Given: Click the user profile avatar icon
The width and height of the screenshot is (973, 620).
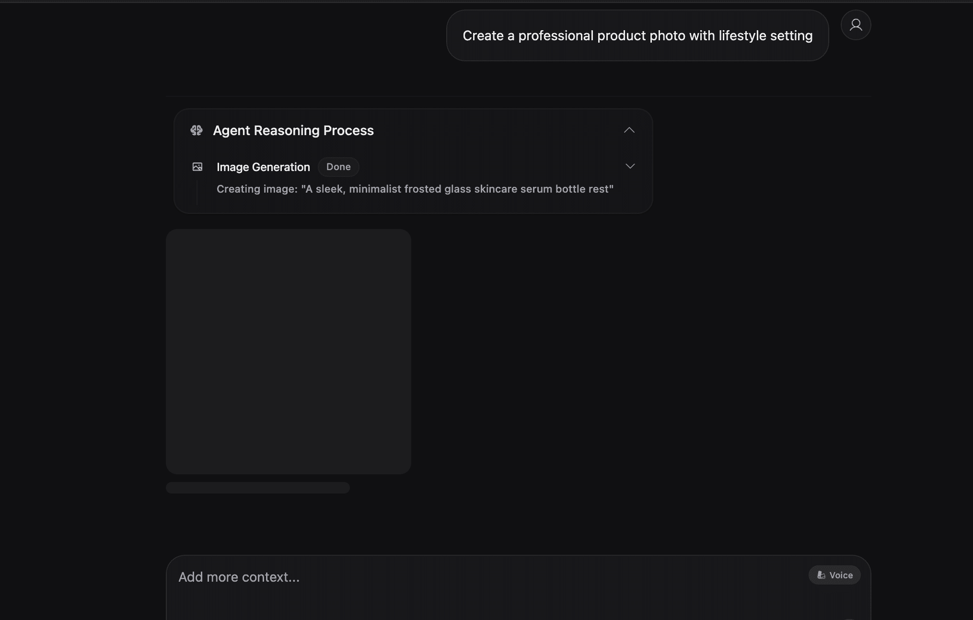Looking at the screenshot, I should click(856, 25).
